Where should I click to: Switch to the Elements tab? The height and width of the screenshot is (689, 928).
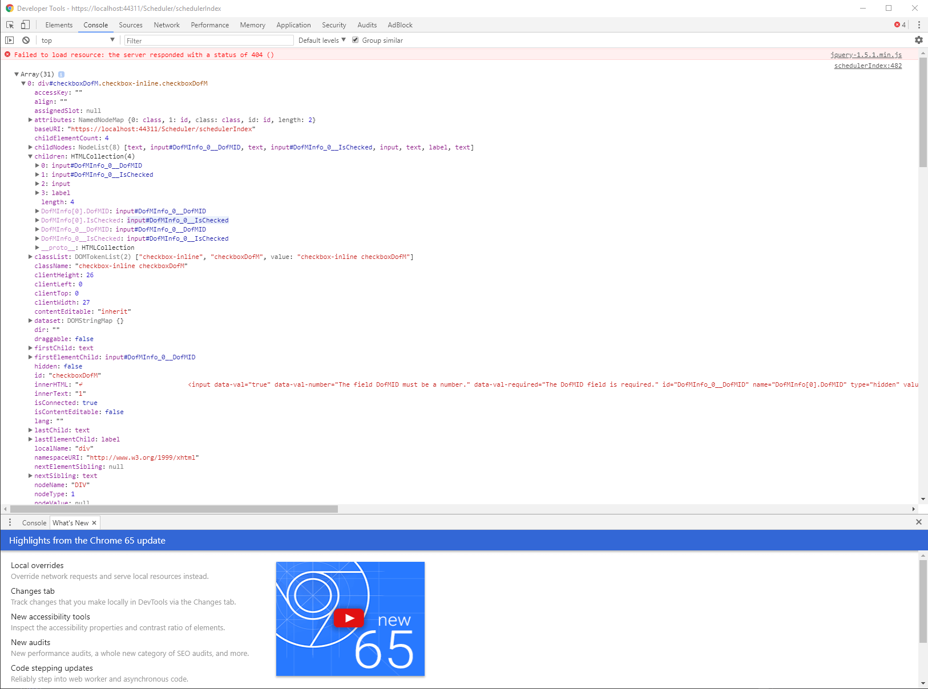[59, 25]
